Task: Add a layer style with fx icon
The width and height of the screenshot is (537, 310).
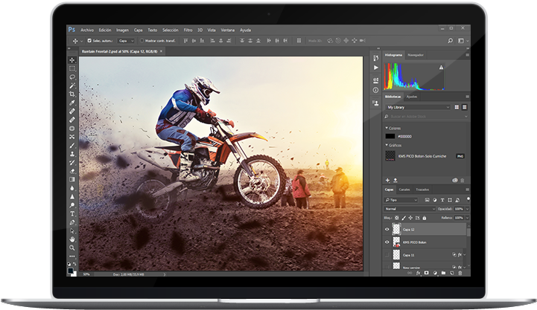Action: (x=418, y=273)
